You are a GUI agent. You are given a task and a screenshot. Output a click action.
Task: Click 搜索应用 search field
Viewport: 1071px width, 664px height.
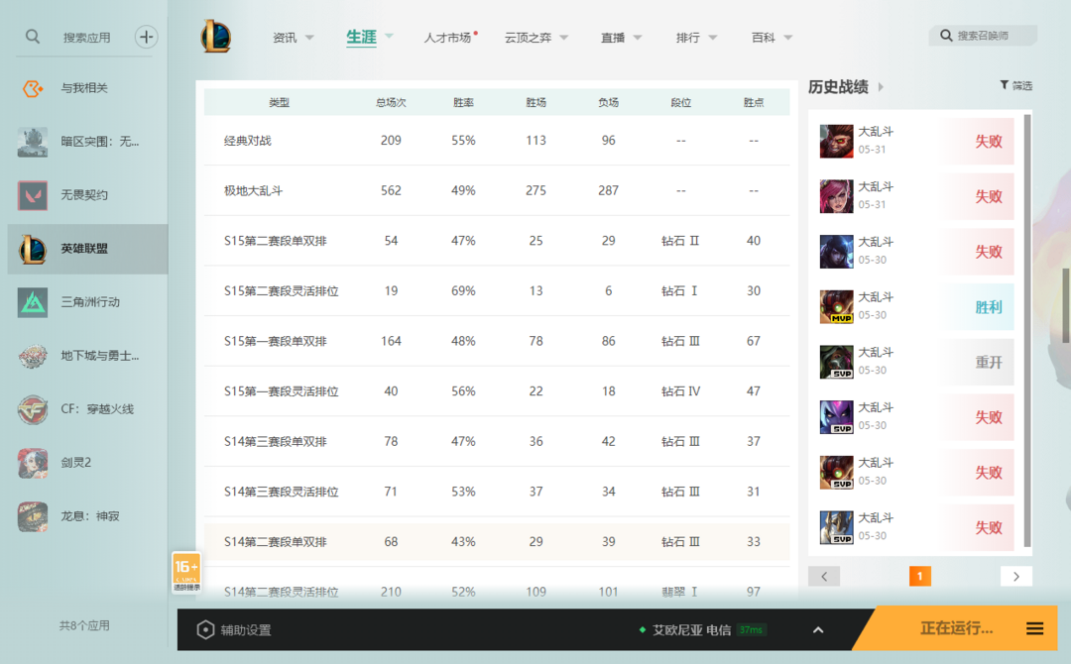86,38
